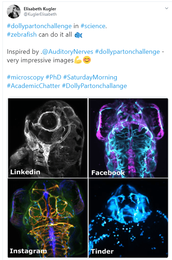This screenshot has height=260, width=172.
Task: Open the @KuglerElisabeth handle
Action: [x=40, y=14]
